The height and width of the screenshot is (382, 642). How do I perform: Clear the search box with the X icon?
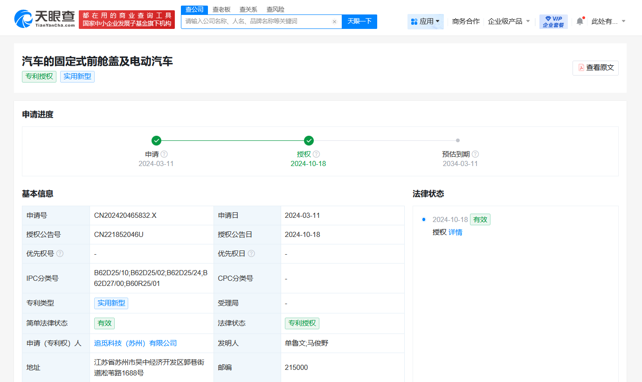click(334, 21)
